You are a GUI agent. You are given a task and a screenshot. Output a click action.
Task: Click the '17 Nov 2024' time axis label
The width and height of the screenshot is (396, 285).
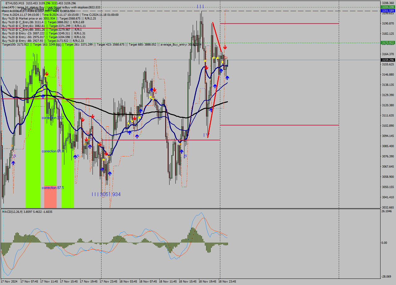[x=9, y=282]
